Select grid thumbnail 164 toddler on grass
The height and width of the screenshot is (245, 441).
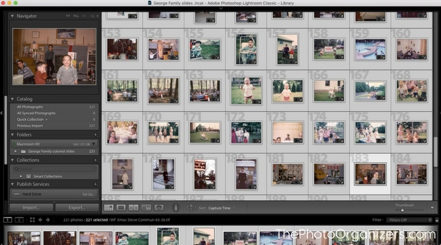click(246, 91)
